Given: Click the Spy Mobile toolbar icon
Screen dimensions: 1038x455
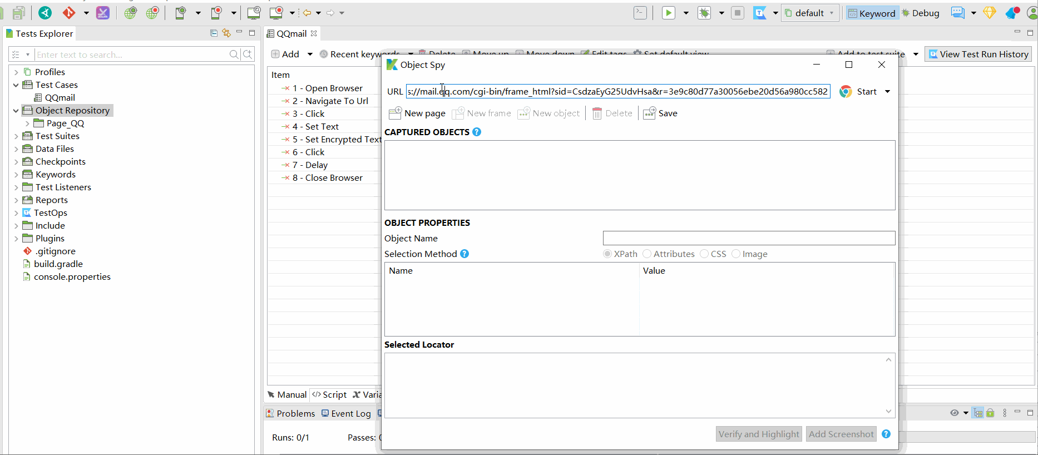Looking at the screenshot, I should tap(180, 13).
